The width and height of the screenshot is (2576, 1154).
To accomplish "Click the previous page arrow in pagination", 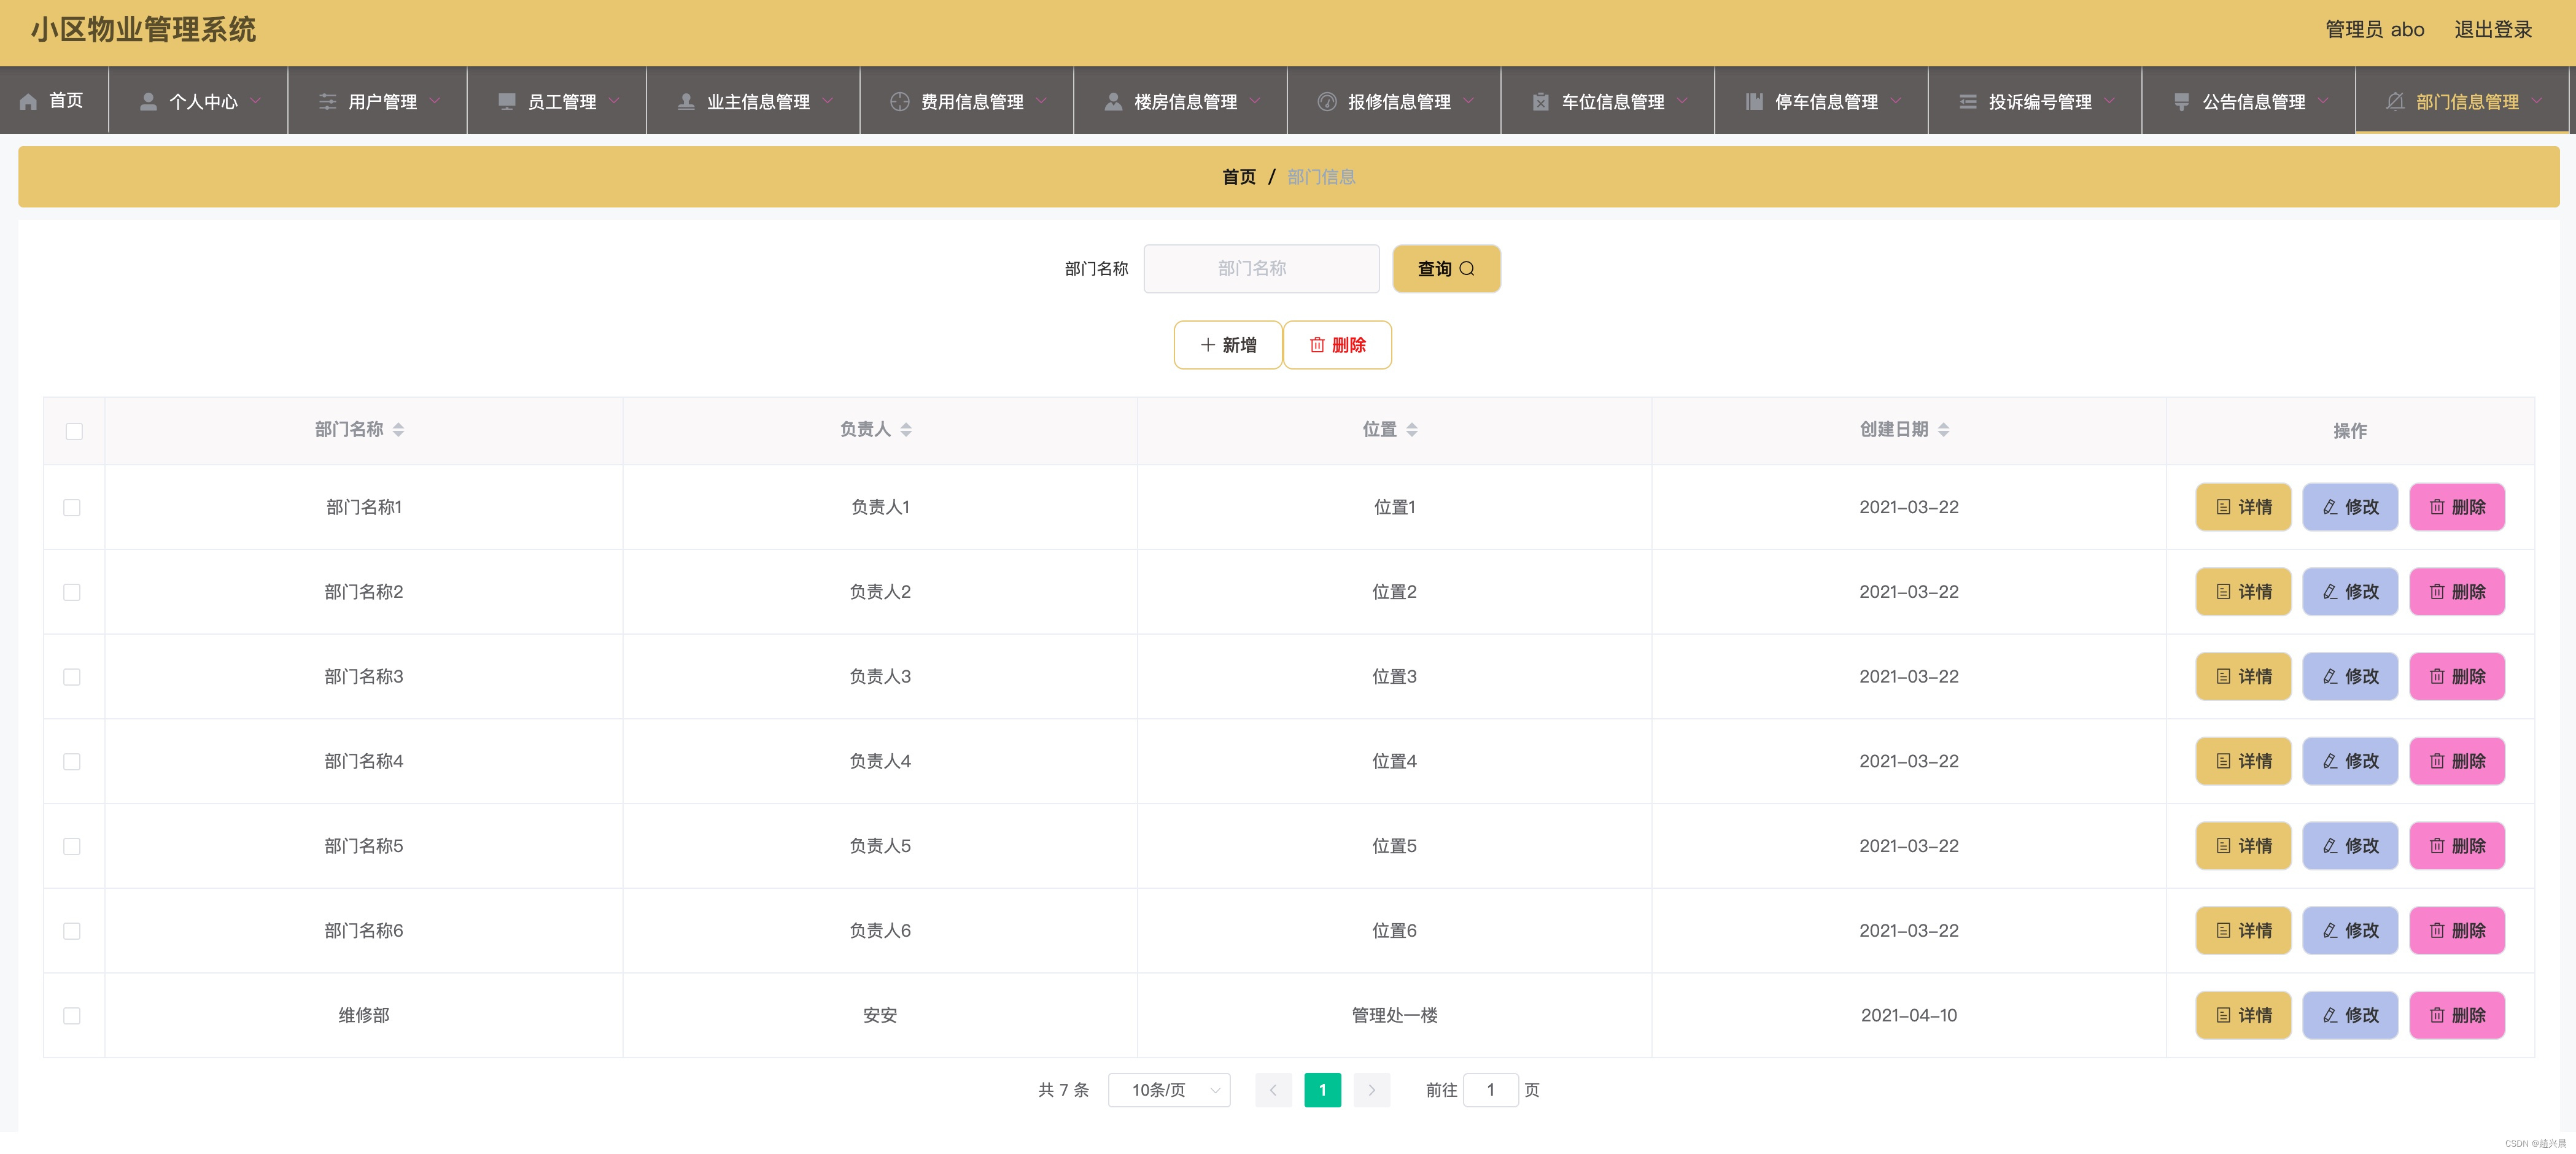I will tap(1273, 1090).
